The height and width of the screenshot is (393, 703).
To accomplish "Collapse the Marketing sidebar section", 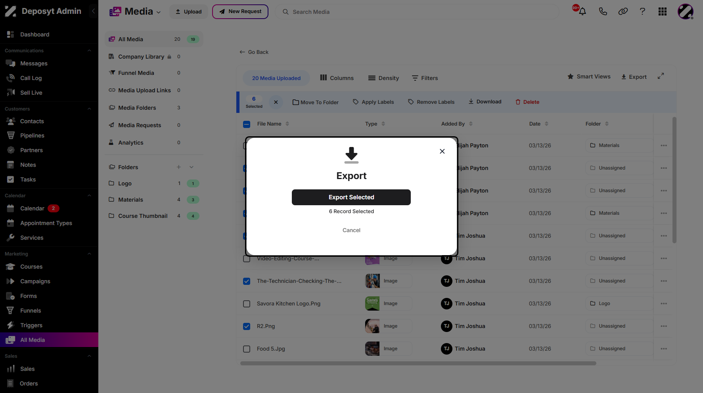I will (89, 254).
